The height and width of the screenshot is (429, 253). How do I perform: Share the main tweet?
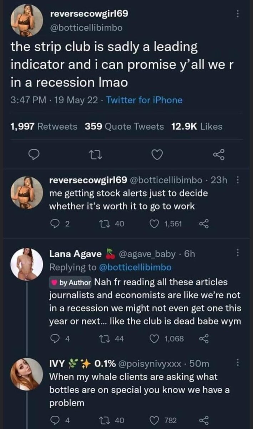pos(217,154)
